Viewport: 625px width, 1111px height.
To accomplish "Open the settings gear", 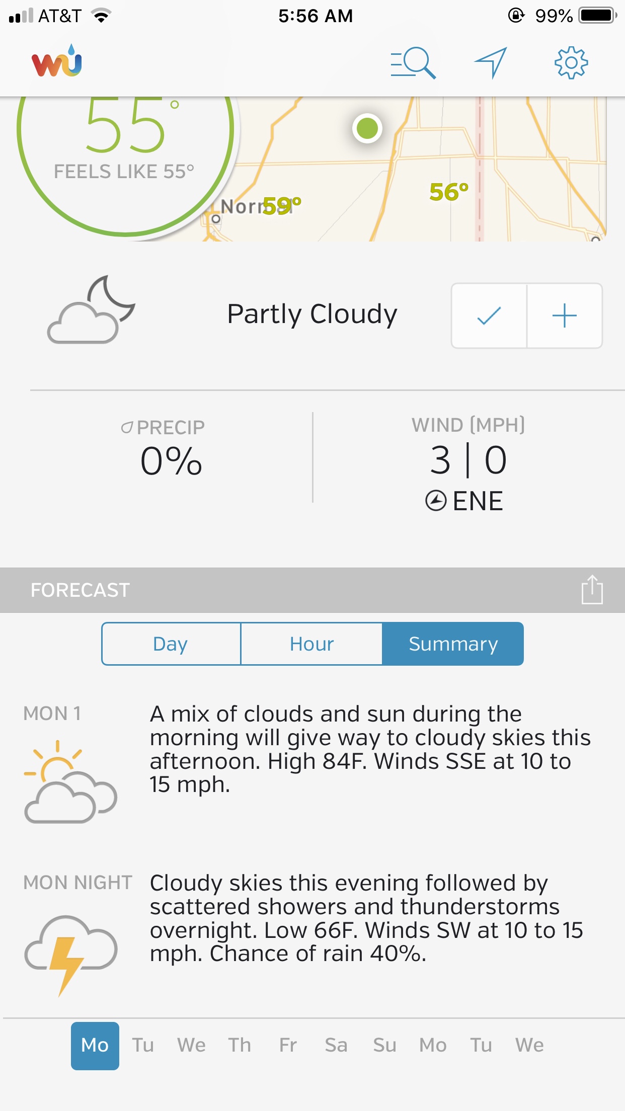I will click(571, 63).
